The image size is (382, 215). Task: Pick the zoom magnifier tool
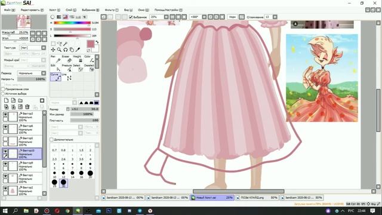[x=59, y=50]
